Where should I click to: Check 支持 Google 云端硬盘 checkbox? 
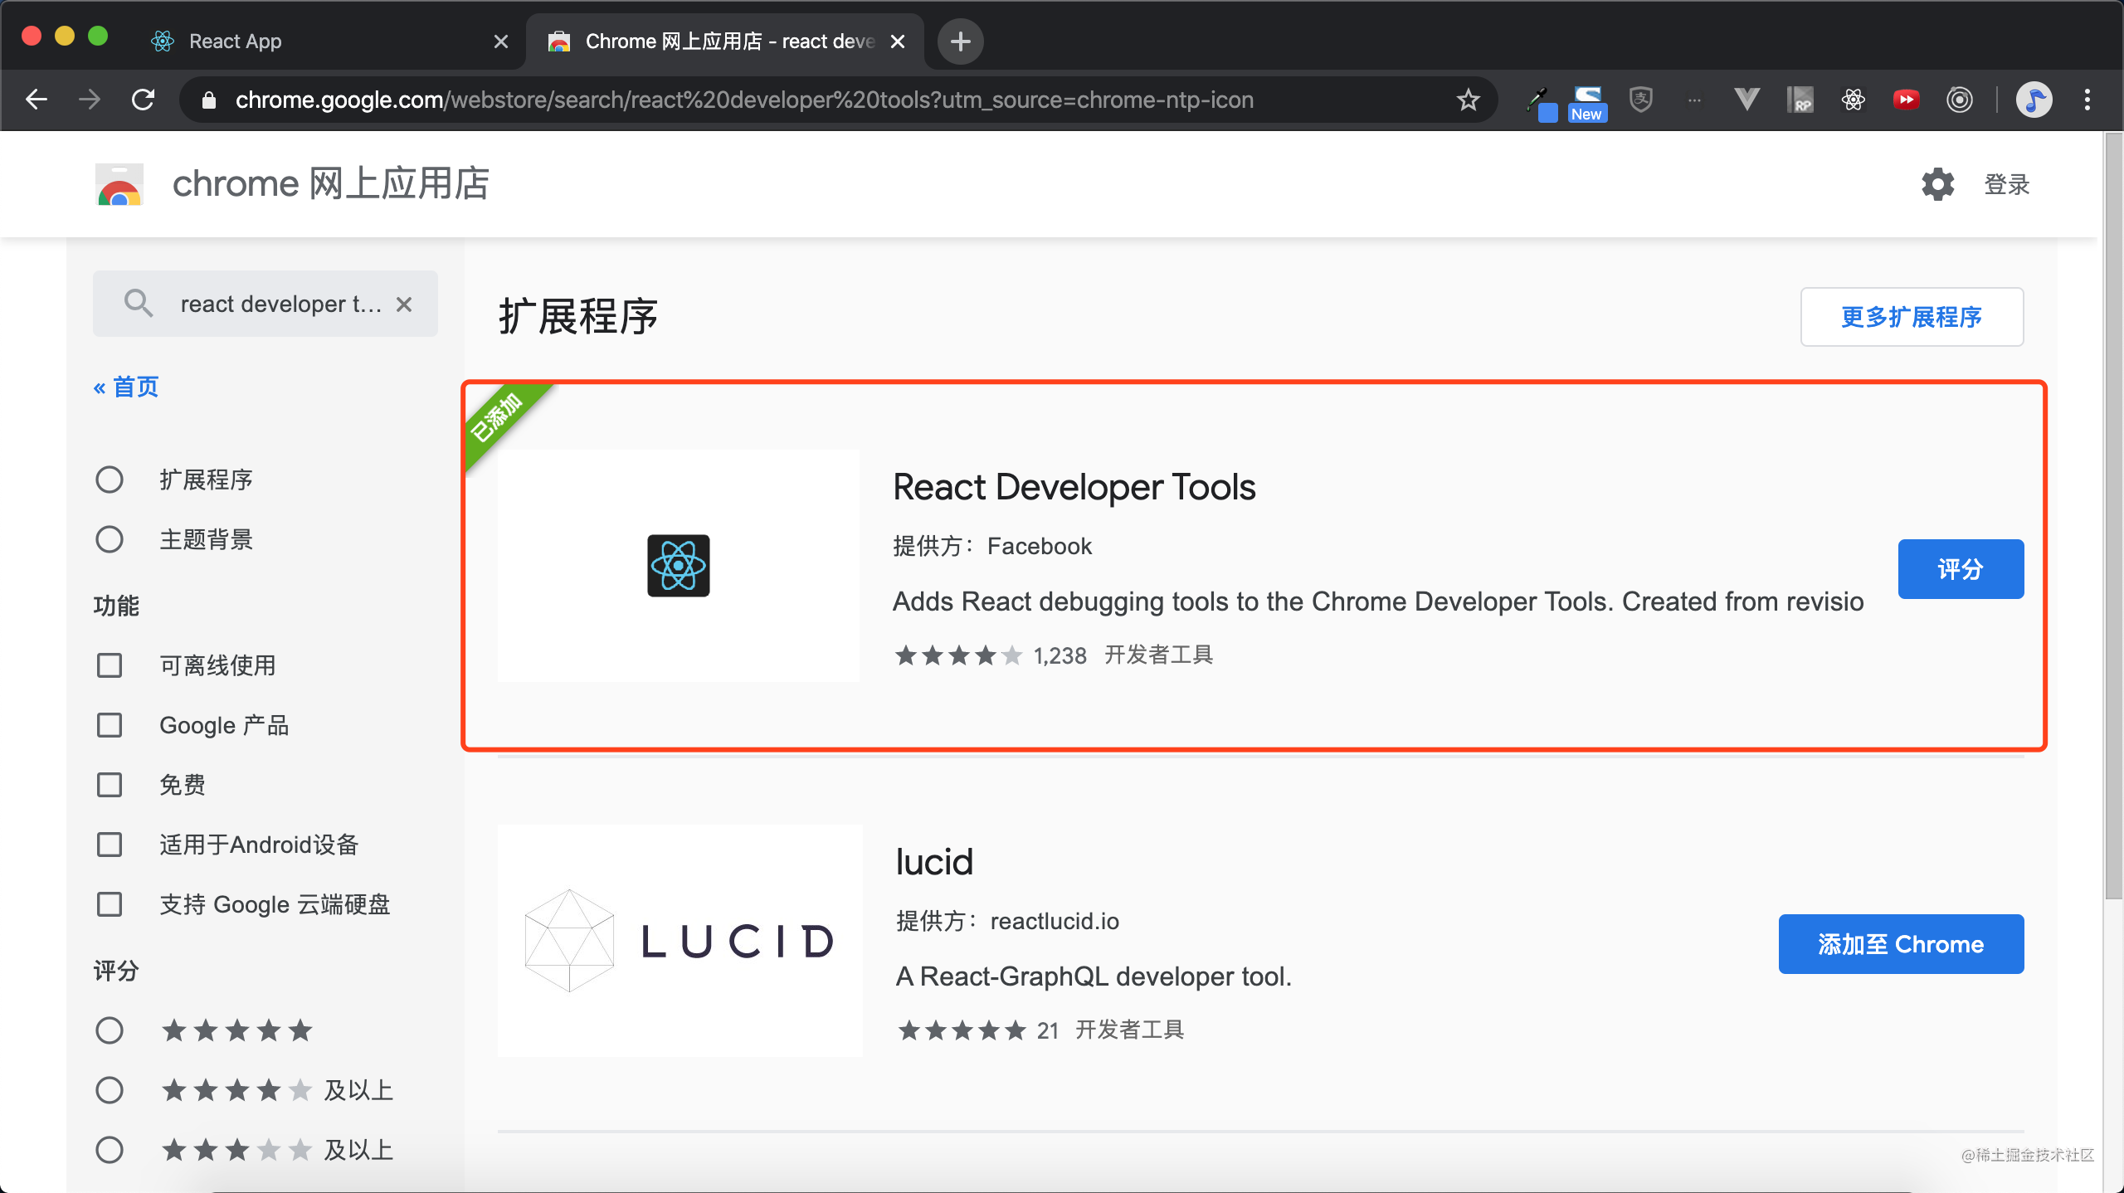pos(110,904)
